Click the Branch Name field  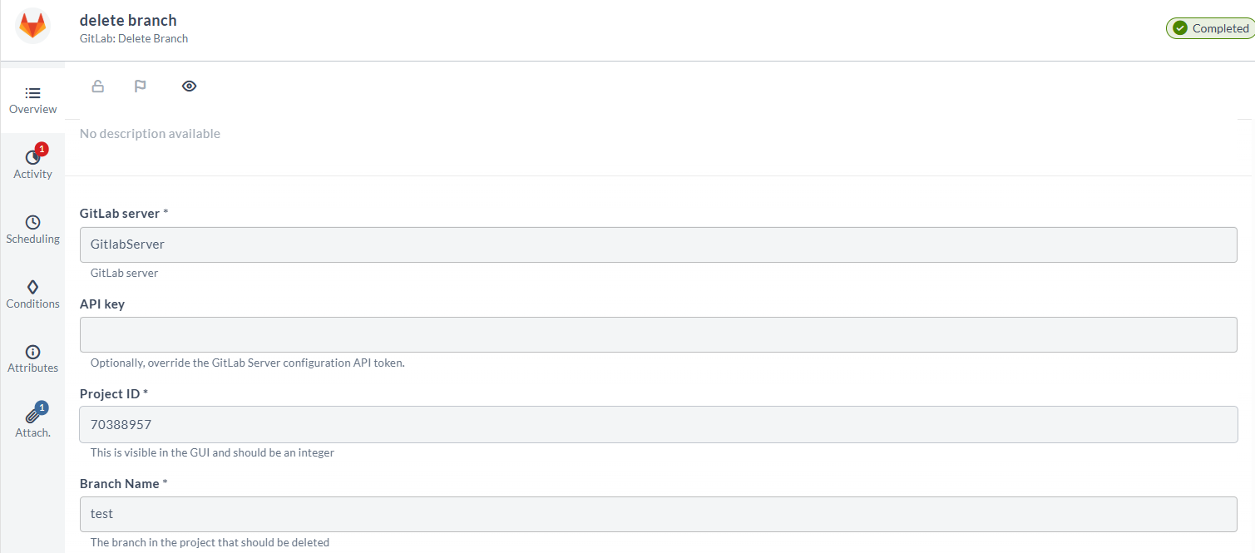(658, 515)
